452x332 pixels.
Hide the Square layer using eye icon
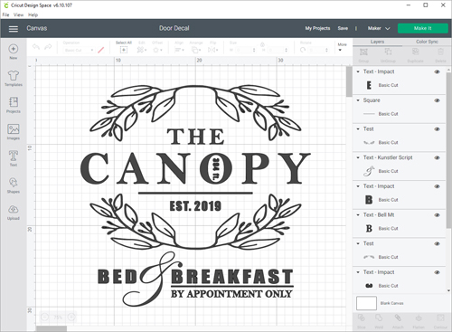[x=437, y=100]
